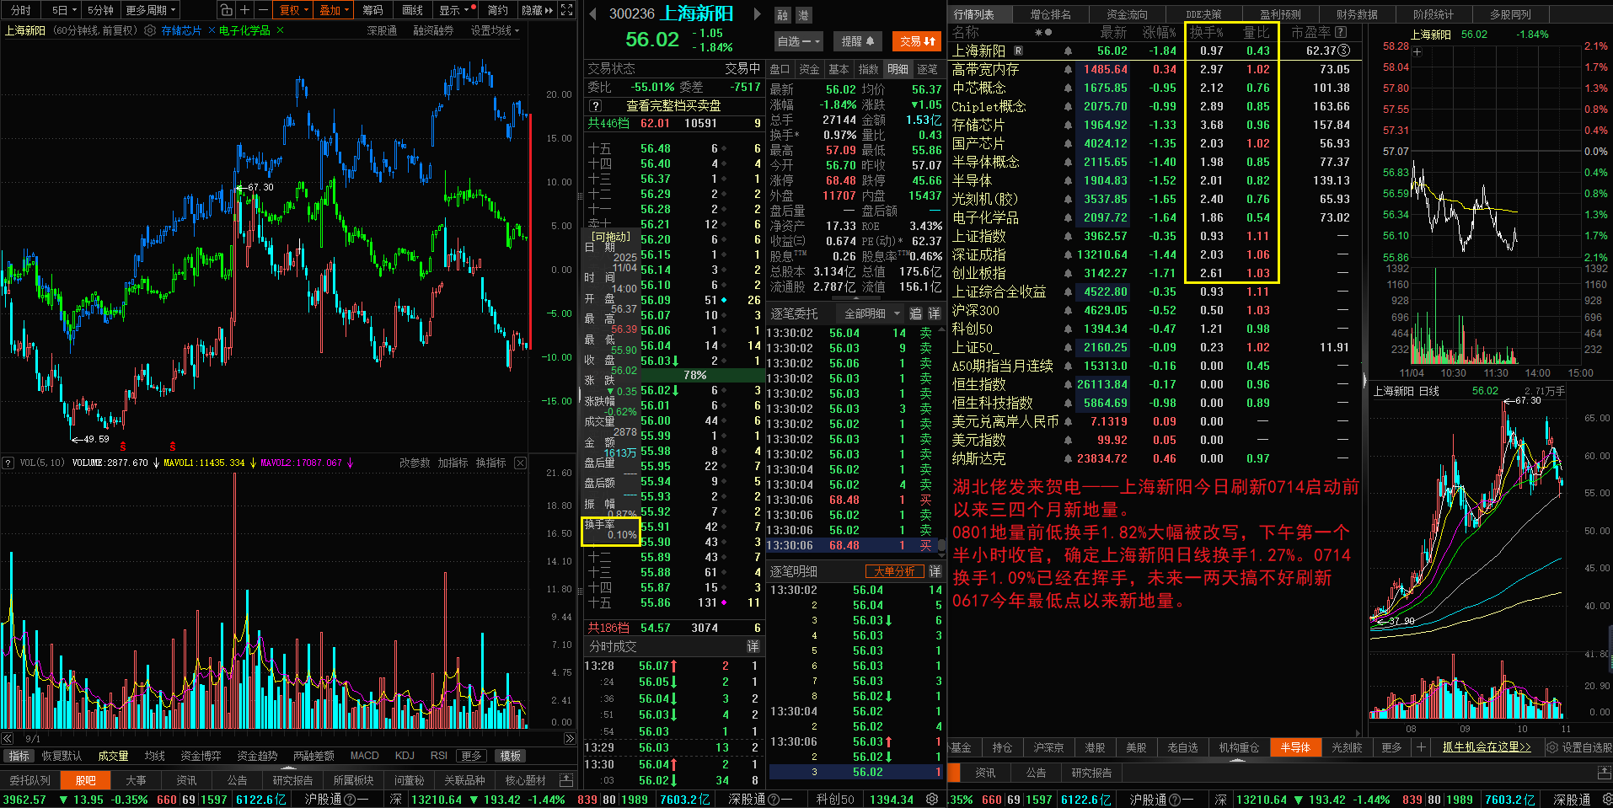Viewport: 1613px width, 808px height.
Task: Toggle 叠加 overlay mode
Action: (x=335, y=10)
